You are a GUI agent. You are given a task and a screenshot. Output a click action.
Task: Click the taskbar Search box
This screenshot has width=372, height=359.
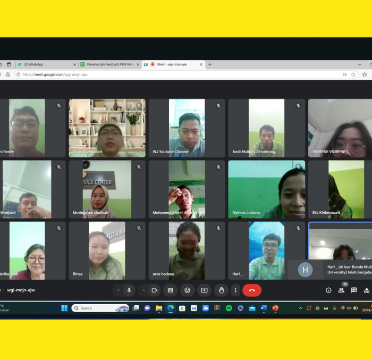[x=100, y=308]
